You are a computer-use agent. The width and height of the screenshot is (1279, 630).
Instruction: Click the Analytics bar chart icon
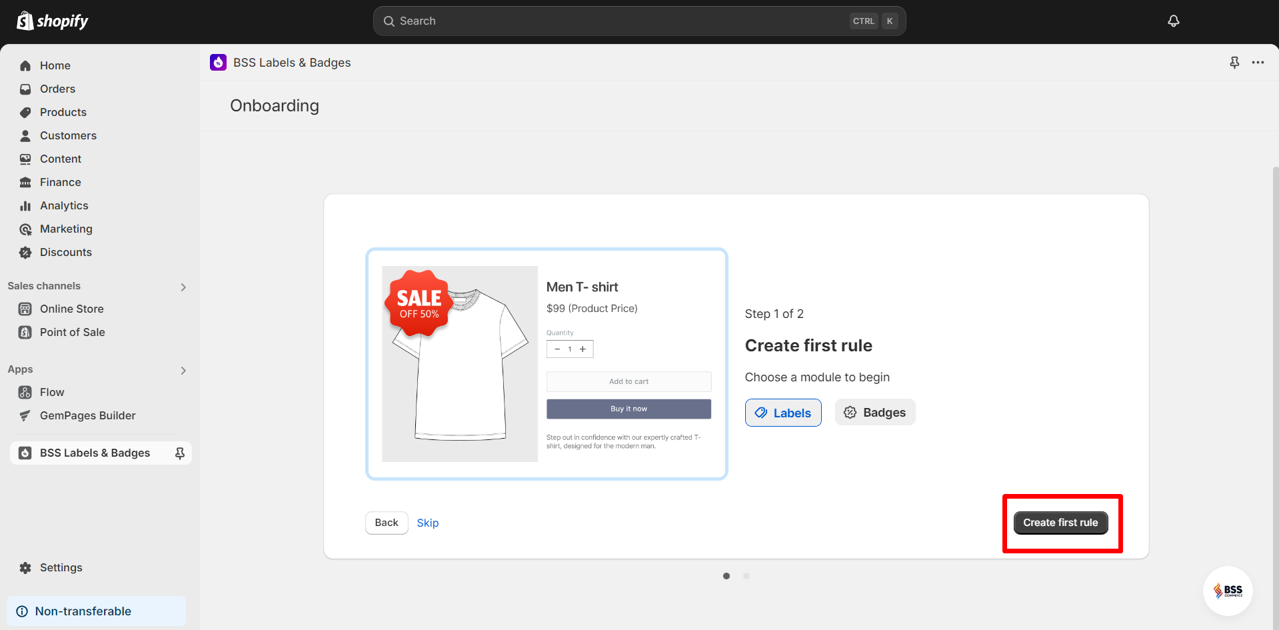coord(25,205)
